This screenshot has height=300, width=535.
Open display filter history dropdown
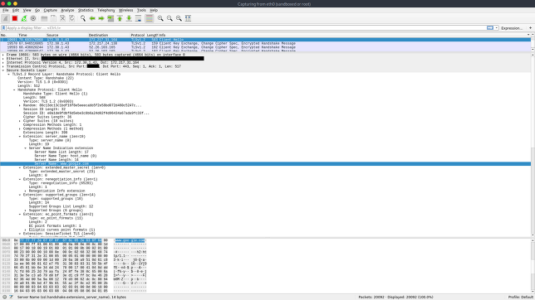click(x=497, y=28)
